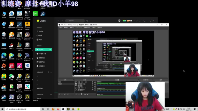The width and height of the screenshot is (198, 111).
Task: Toggle lock on video capture device source
Action: 95,84
